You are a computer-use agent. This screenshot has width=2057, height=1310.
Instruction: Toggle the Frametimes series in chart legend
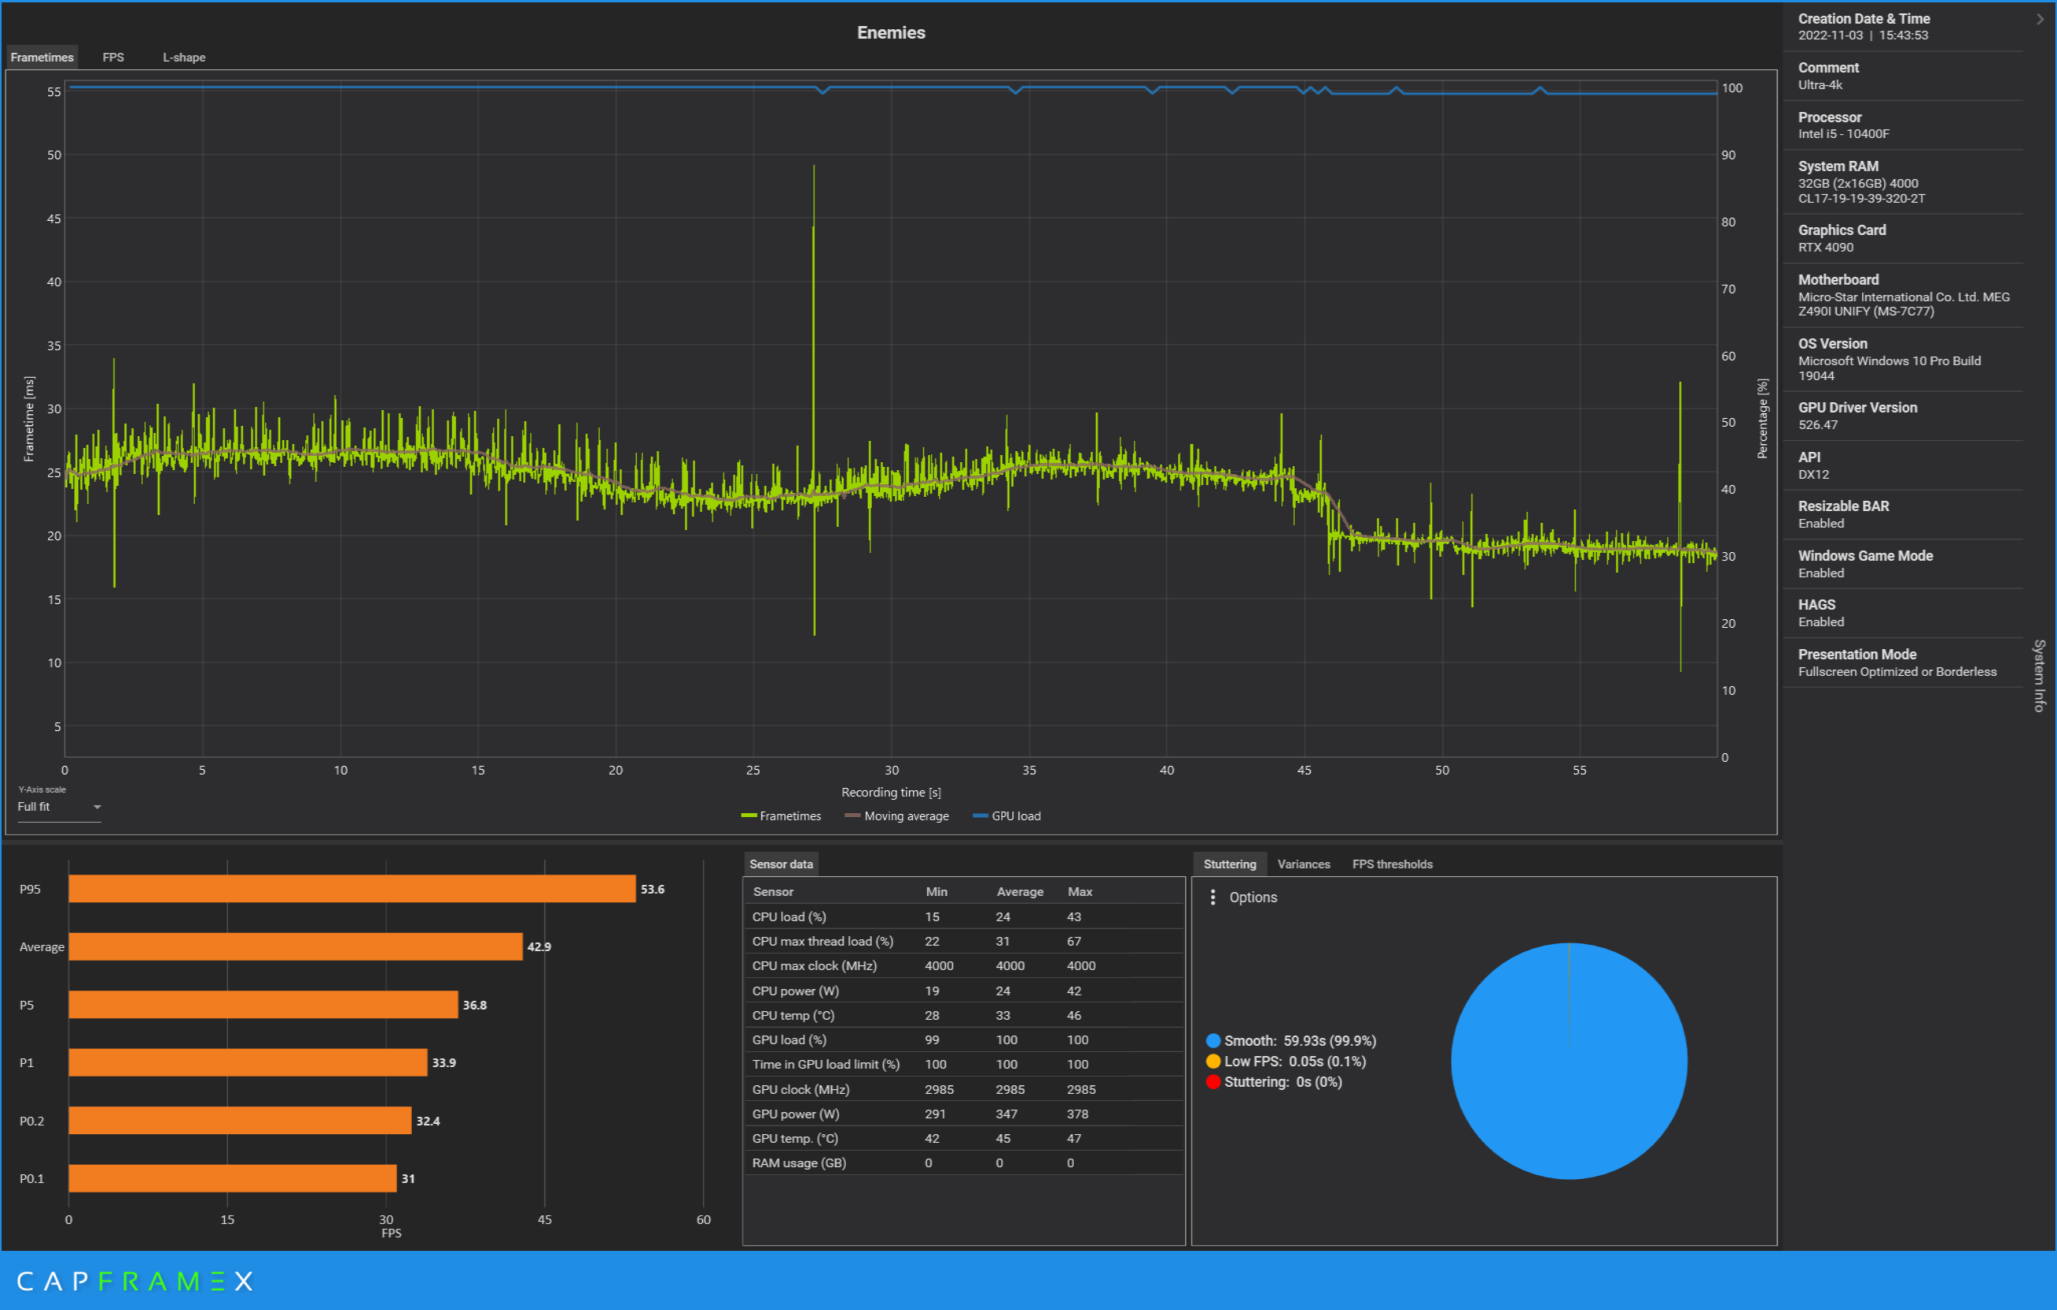click(x=781, y=816)
